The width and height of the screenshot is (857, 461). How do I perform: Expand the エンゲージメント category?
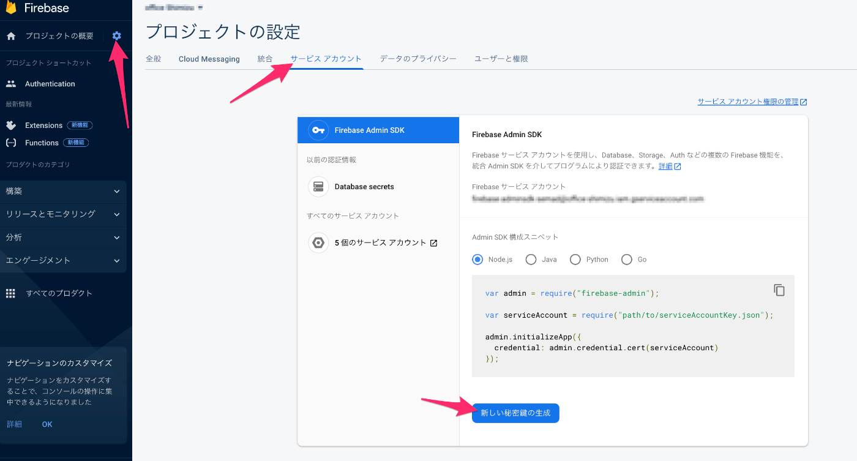click(64, 261)
